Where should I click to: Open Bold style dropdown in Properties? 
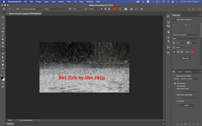tap(186, 39)
